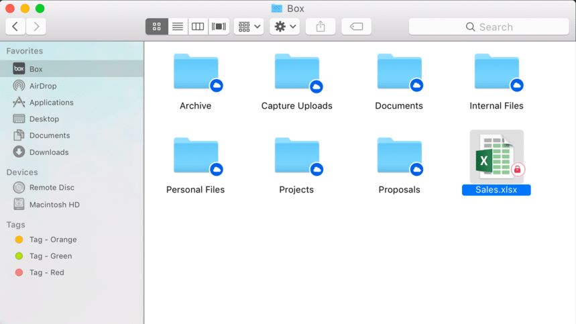Image resolution: width=576 pixels, height=324 pixels.
Task: Open the gear action menu
Action: [x=285, y=26]
